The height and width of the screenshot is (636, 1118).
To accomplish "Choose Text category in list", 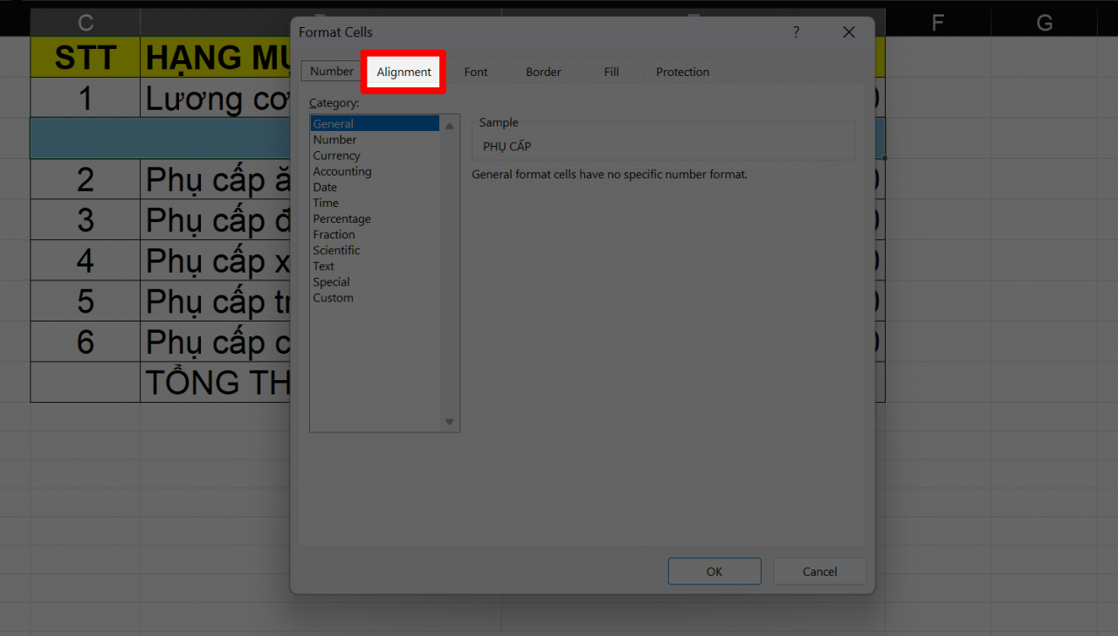I will [x=376, y=266].
